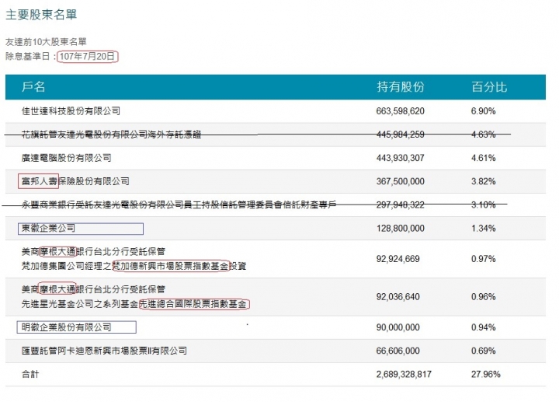Select 永豐商業銀行受託 employee trust row name
This screenshot has width=559, height=402.
(179, 204)
